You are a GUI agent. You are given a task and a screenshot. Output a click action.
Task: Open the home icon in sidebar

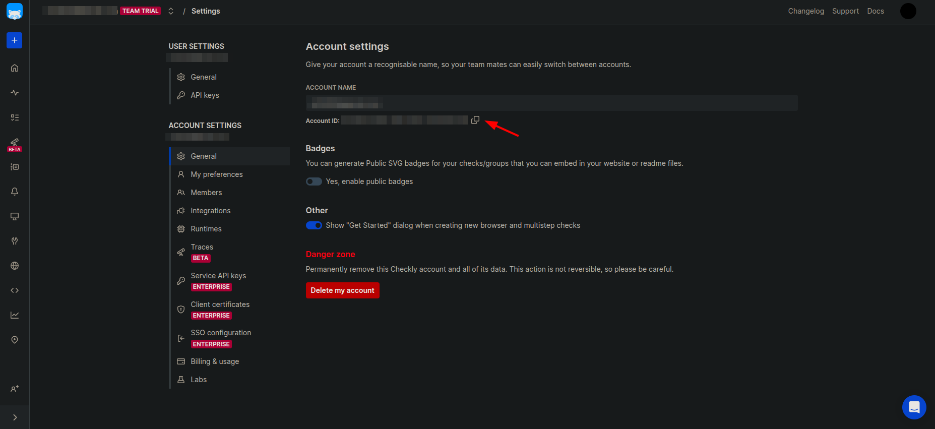tap(15, 68)
